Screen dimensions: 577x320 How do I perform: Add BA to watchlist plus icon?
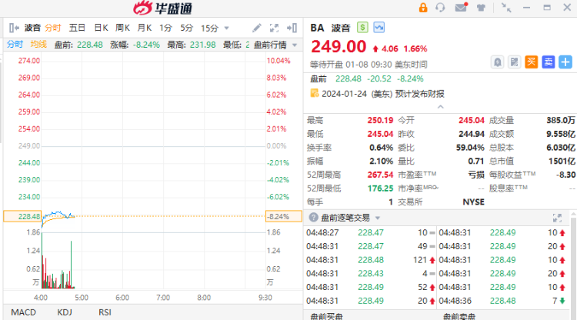[x=565, y=62]
